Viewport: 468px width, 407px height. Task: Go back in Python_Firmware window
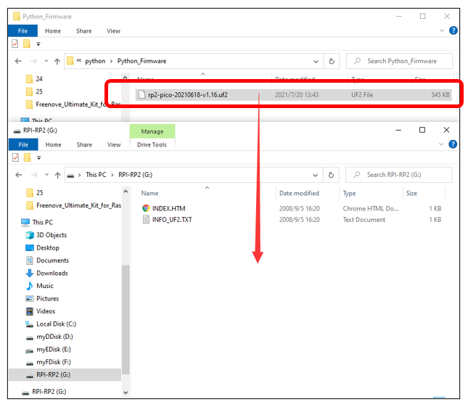coord(18,61)
